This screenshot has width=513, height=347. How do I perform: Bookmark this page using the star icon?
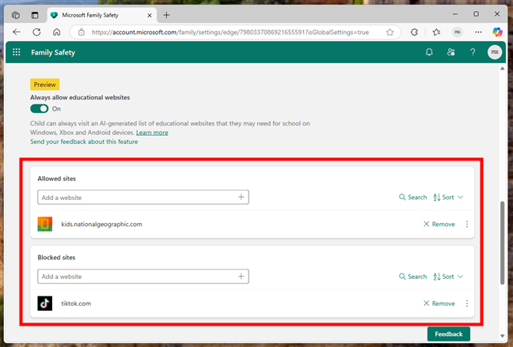(x=390, y=32)
